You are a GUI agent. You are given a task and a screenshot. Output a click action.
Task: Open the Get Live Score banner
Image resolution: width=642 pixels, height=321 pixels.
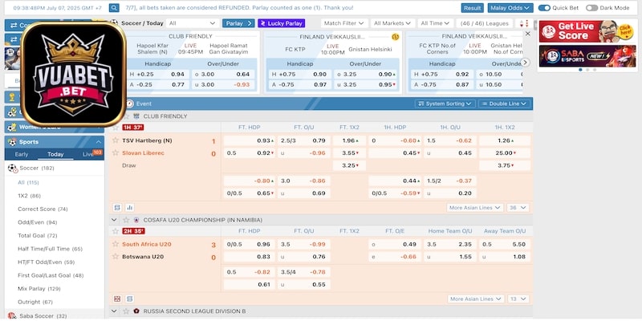pyautogui.click(x=587, y=31)
